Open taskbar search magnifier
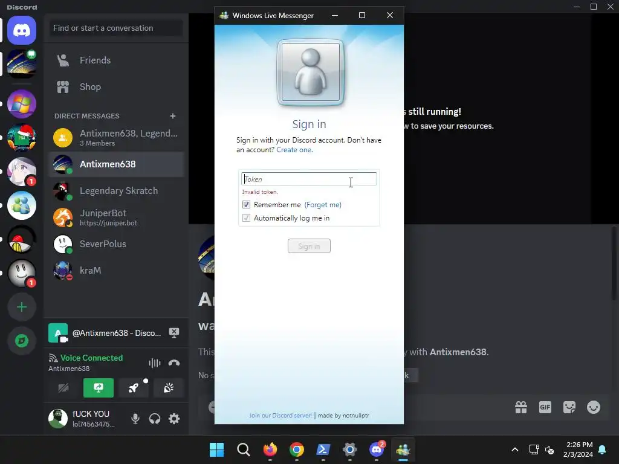Viewport: 619px width, 464px height. [x=243, y=449]
